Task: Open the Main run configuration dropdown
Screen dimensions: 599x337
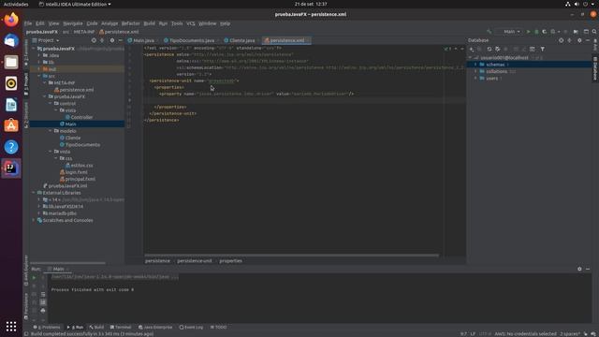Action: click(x=511, y=32)
